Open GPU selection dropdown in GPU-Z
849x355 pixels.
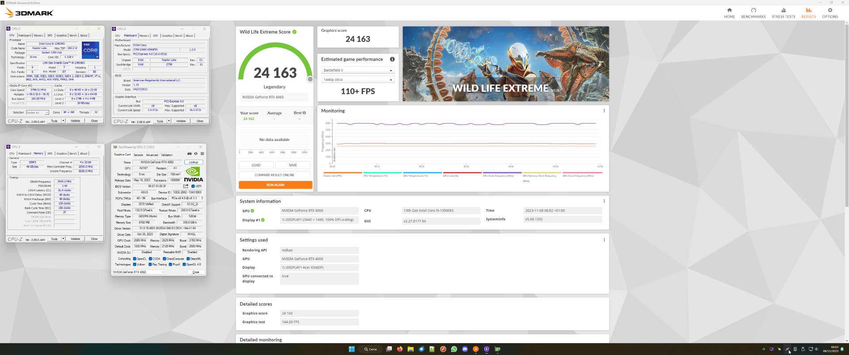[139, 272]
